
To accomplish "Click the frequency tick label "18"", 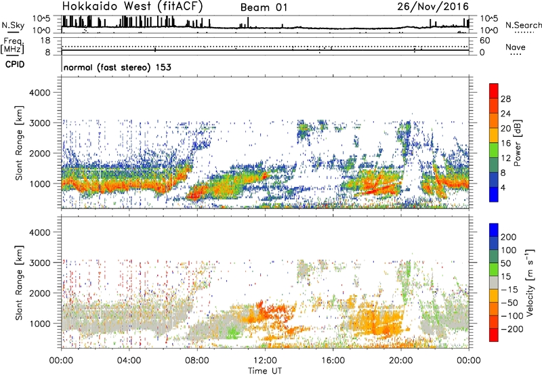I will pos(45,41).
